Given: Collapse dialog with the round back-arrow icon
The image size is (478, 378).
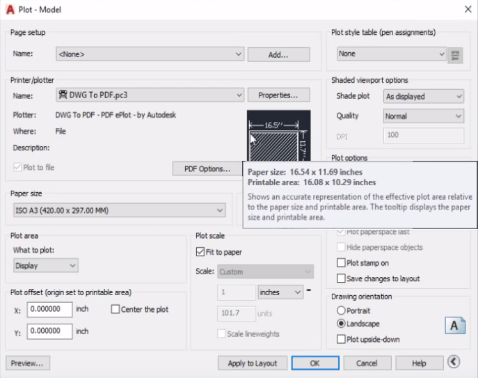Looking at the screenshot, I should coord(454,362).
